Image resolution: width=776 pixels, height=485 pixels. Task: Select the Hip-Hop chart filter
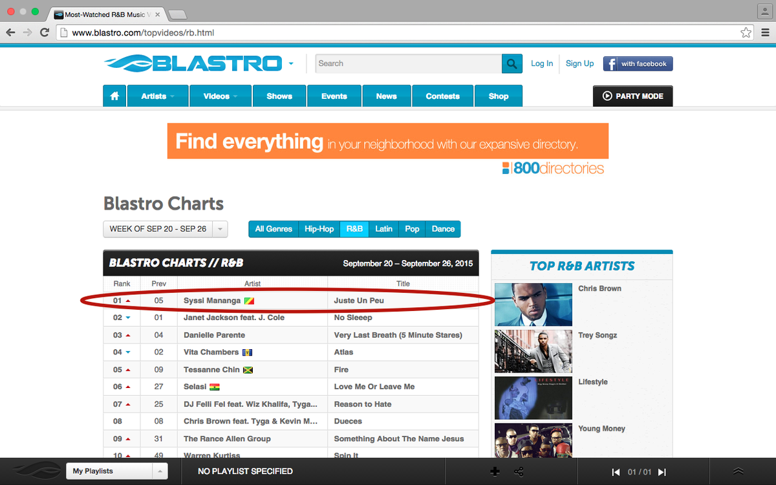click(319, 229)
